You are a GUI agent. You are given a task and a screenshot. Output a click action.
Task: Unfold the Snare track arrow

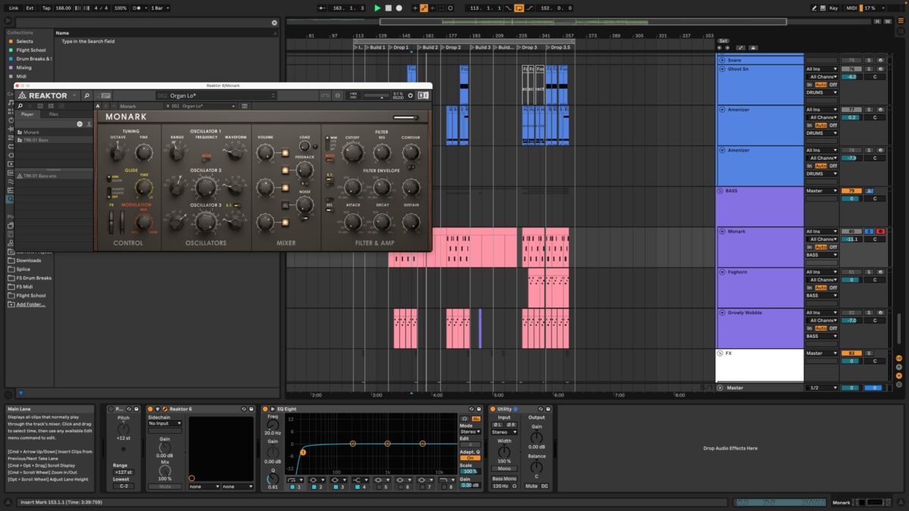tap(722, 60)
